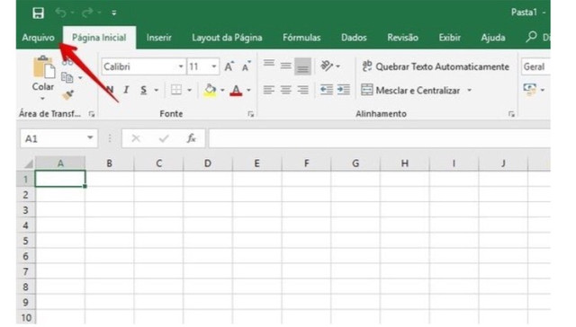The image size is (576, 327).
Task: Apply the red font color A
Action: click(x=236, y=90)
